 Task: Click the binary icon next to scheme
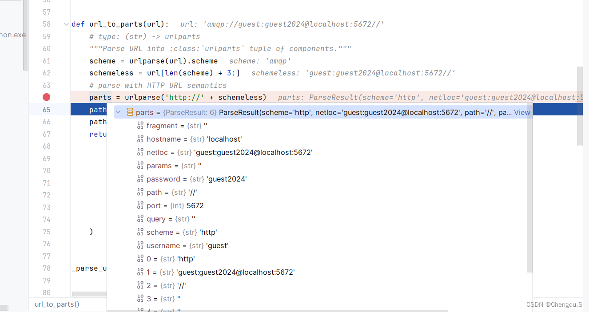click(x=140, y=232)
